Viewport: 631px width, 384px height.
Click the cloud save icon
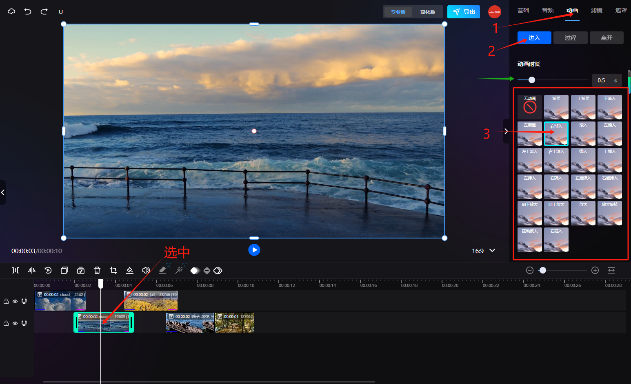(x=11, y=11)
